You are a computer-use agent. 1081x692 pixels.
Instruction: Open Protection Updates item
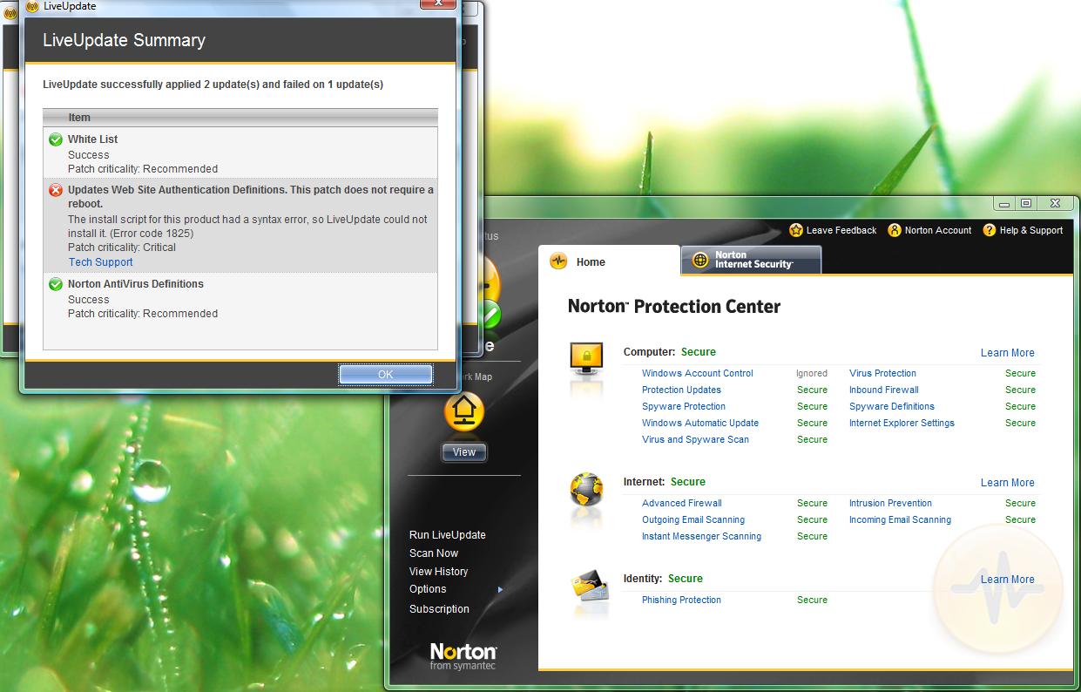pos(681,390)
